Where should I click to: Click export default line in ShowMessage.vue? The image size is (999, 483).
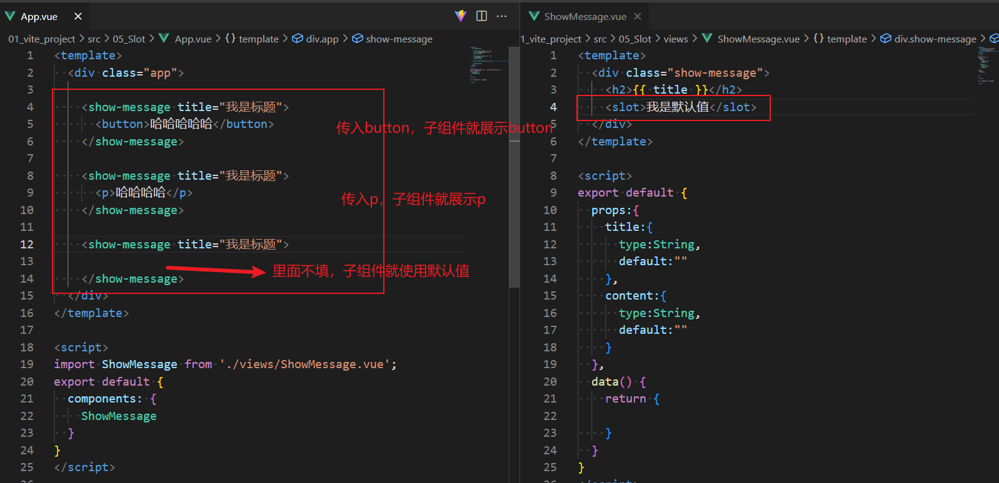click(x=633, y=193)
